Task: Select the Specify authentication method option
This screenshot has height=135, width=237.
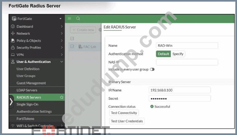Action: [178, 54]
